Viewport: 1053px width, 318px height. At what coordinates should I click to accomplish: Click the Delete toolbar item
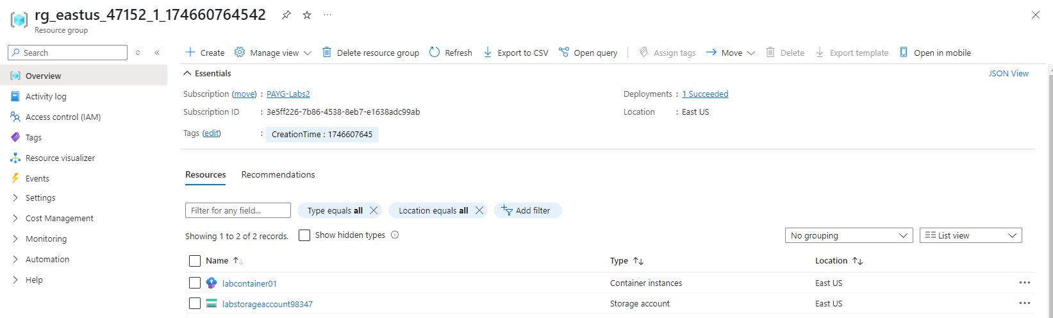tap(785, 53)
